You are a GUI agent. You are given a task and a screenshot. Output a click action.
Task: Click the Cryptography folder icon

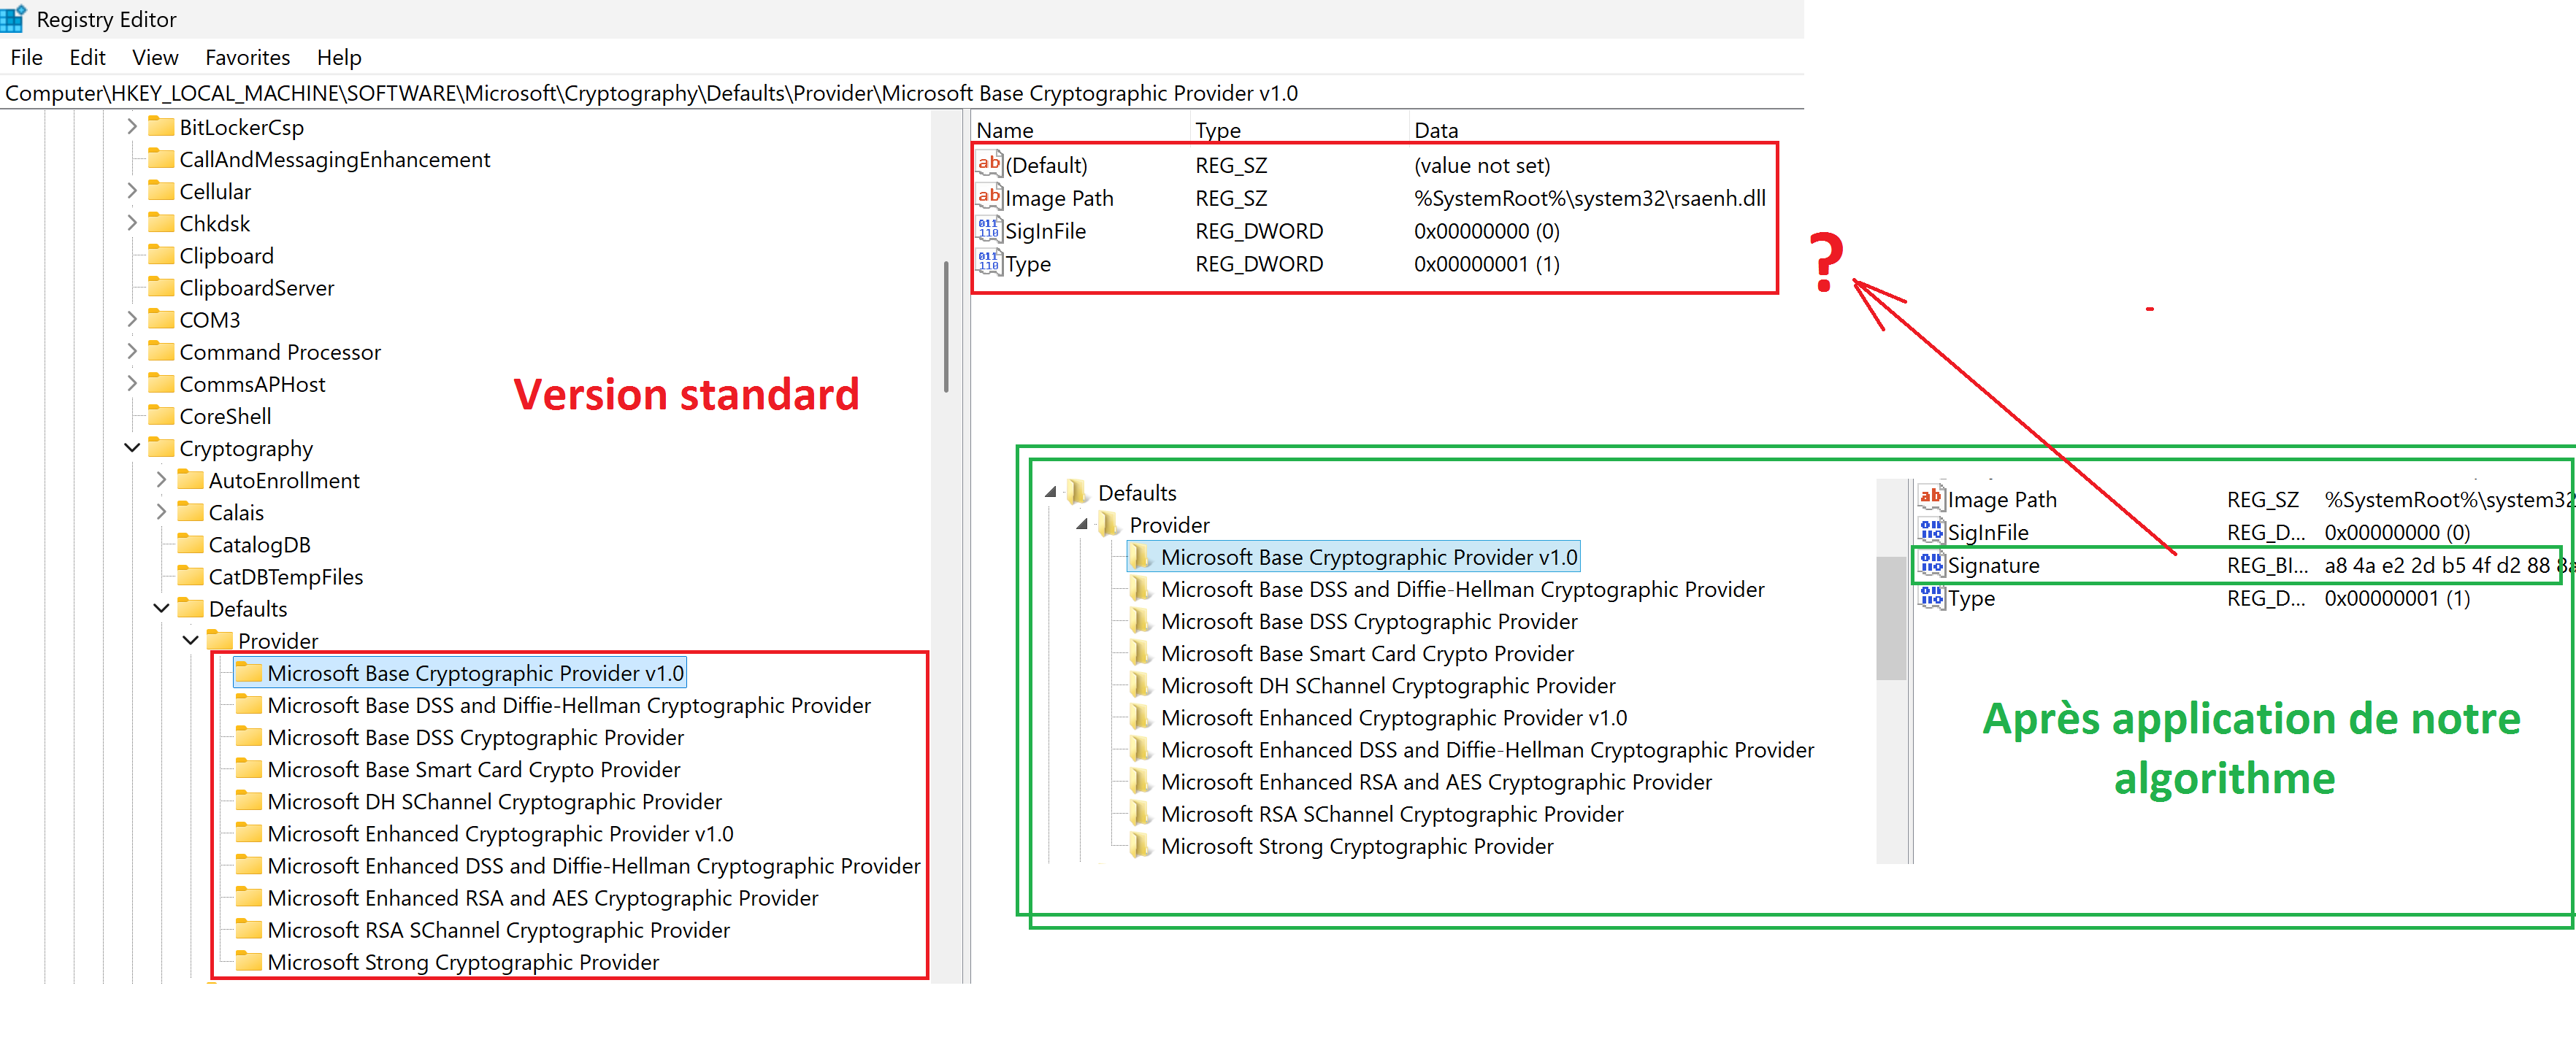161,447
